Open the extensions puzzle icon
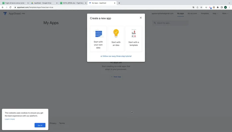Image resolution: width=232 pixels, height=132 pixels. pyautogui.click(x=218, y=7)
